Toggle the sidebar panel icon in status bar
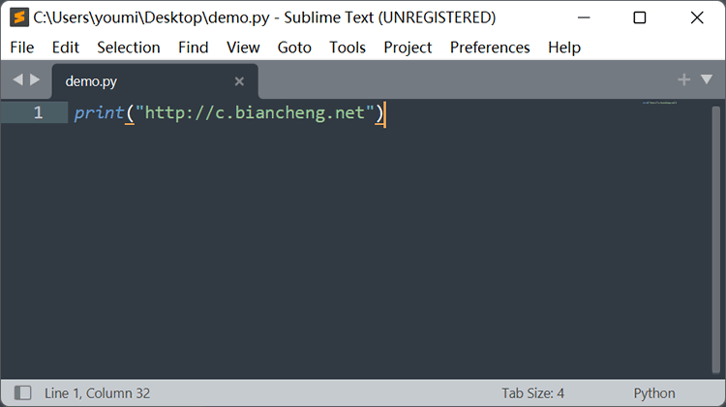The height and width of the screenshot is (407, 726). (x=22, y=393)
